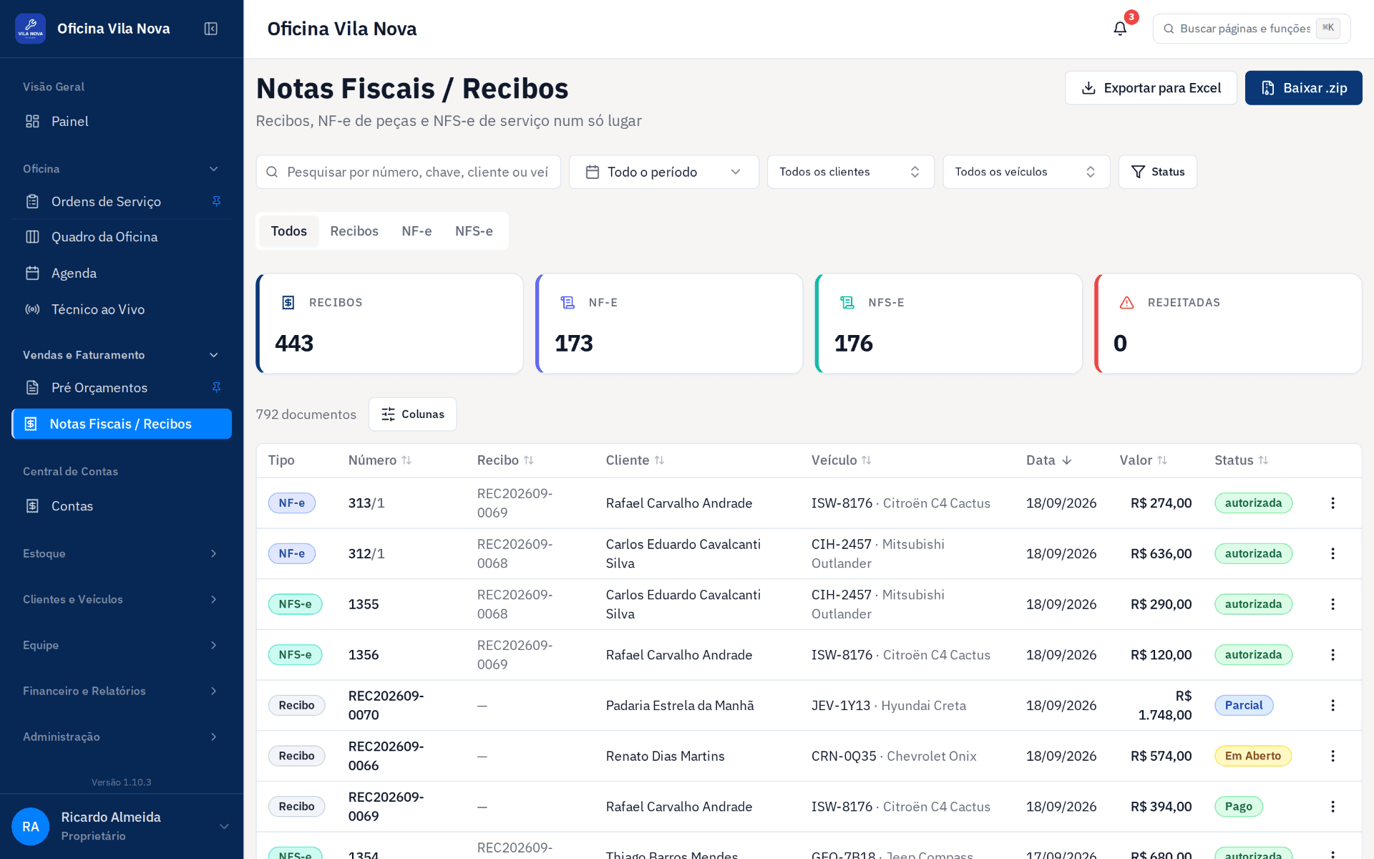The width and height of the screenshot is (1374, 859).
Task: Click the Oficina Vila Nova logo
Action: (x=30, y=29)
